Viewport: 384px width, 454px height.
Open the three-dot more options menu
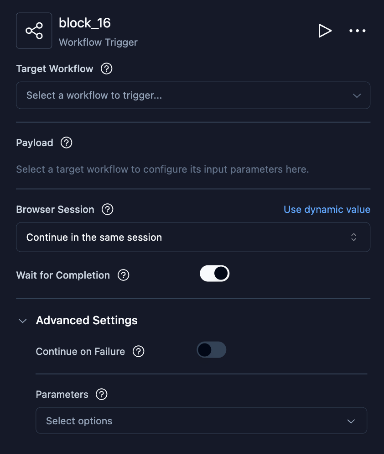(357, 31)
